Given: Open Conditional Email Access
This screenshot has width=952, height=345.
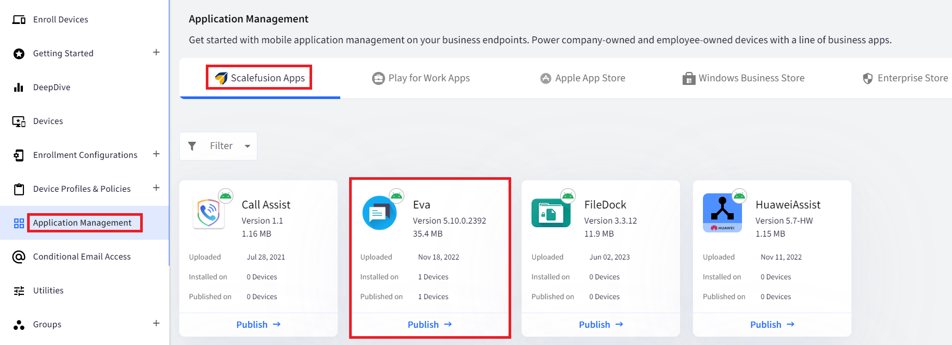Looking at the screenshot, I should pos(82,257).
